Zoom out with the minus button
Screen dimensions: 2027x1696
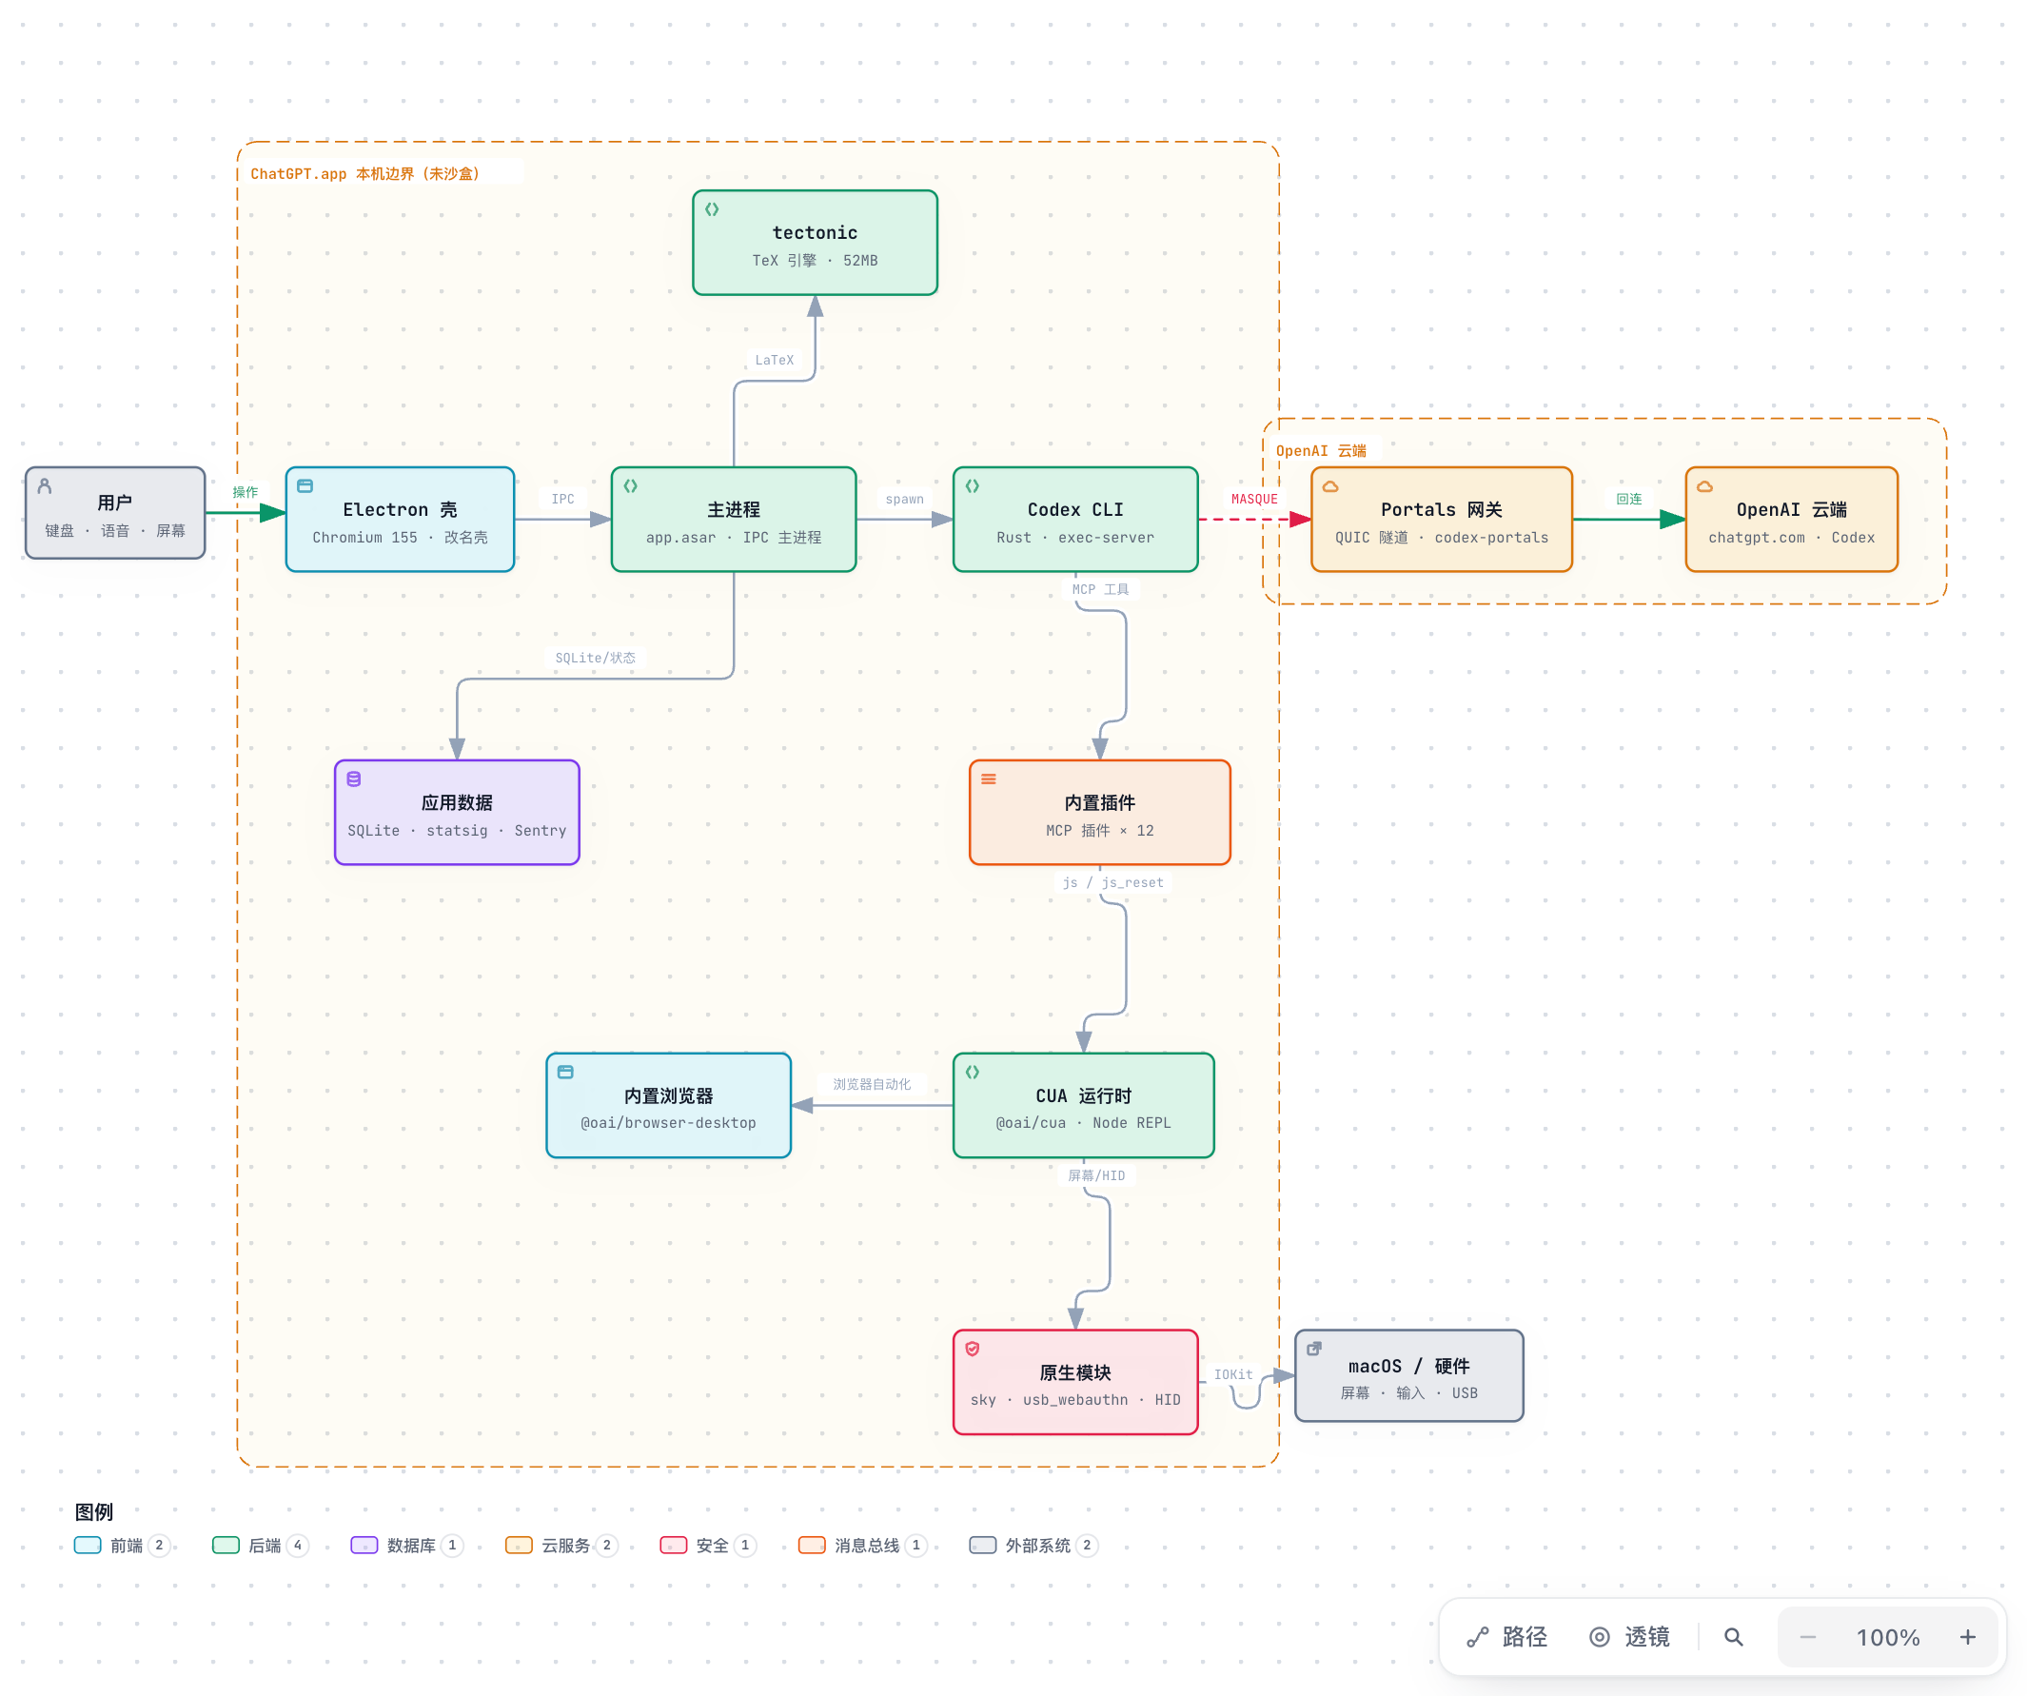(1808, 1637)
